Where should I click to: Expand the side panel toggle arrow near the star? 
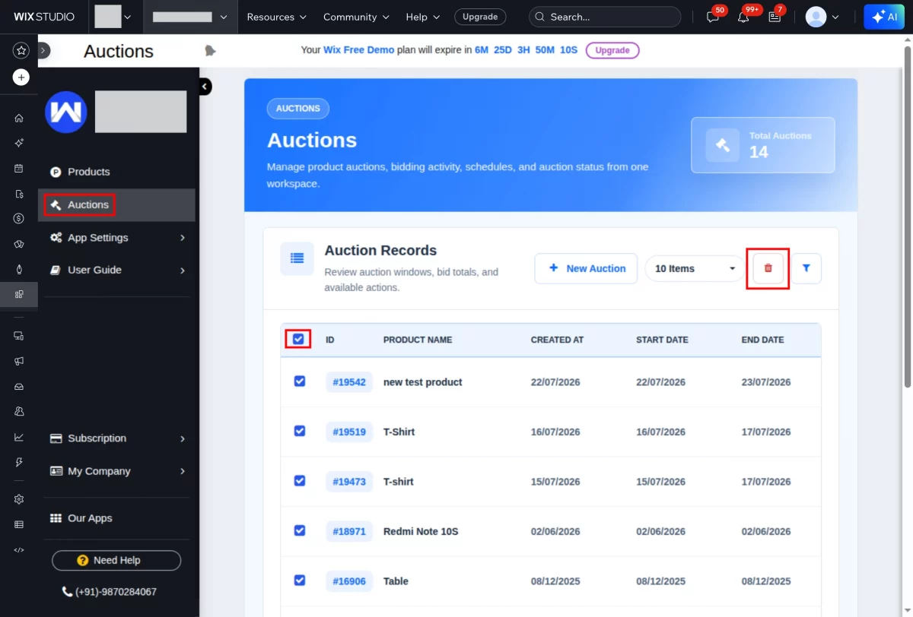click(43, 50)
